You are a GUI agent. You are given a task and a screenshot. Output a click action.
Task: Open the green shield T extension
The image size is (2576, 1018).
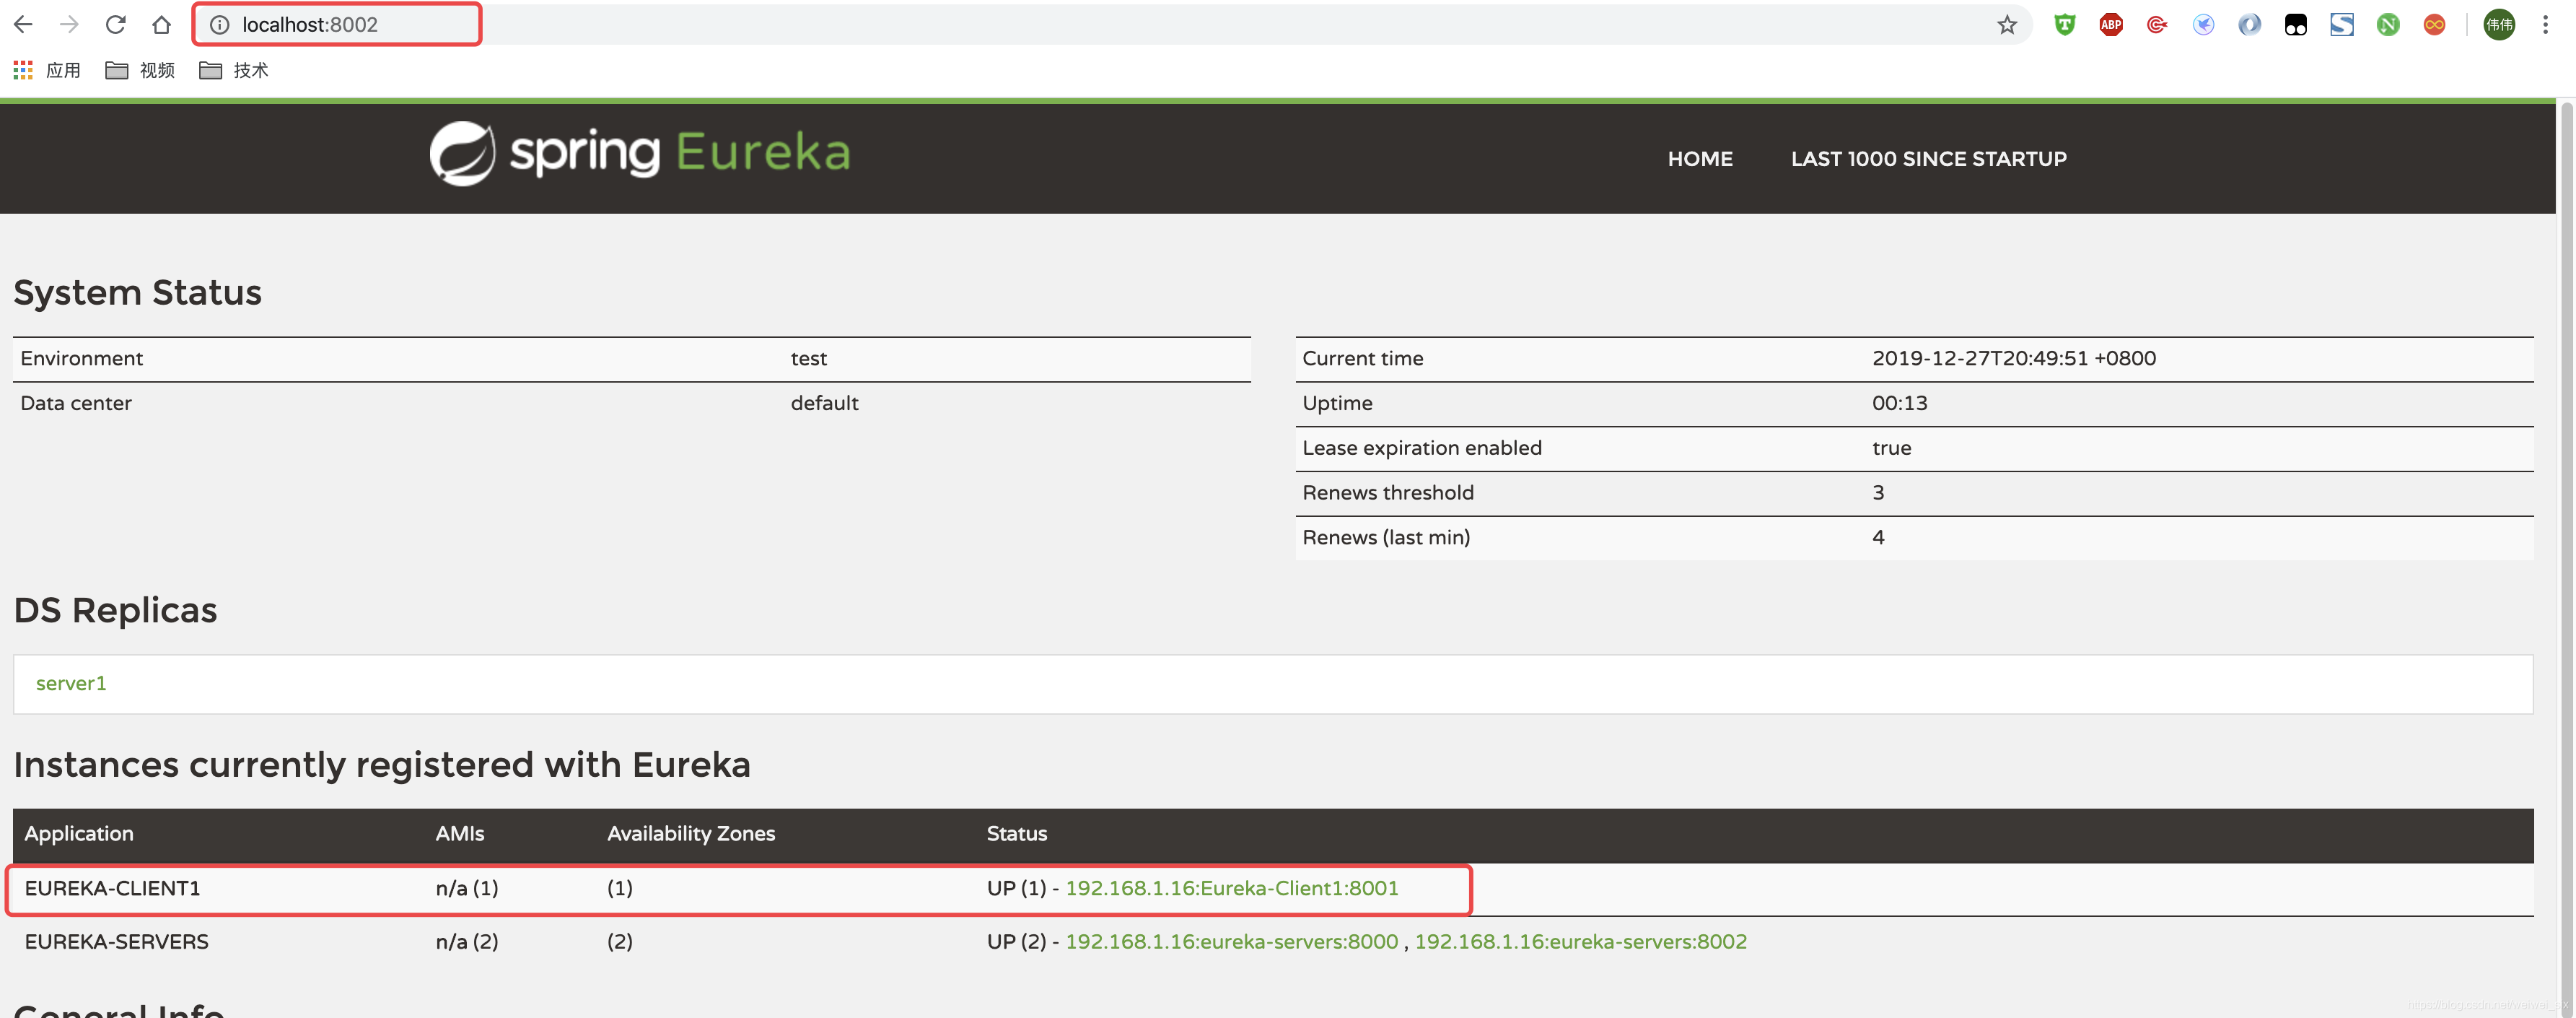pyautogui.click(x=2064, y=25)
